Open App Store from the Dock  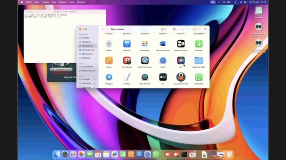point(139,155)
